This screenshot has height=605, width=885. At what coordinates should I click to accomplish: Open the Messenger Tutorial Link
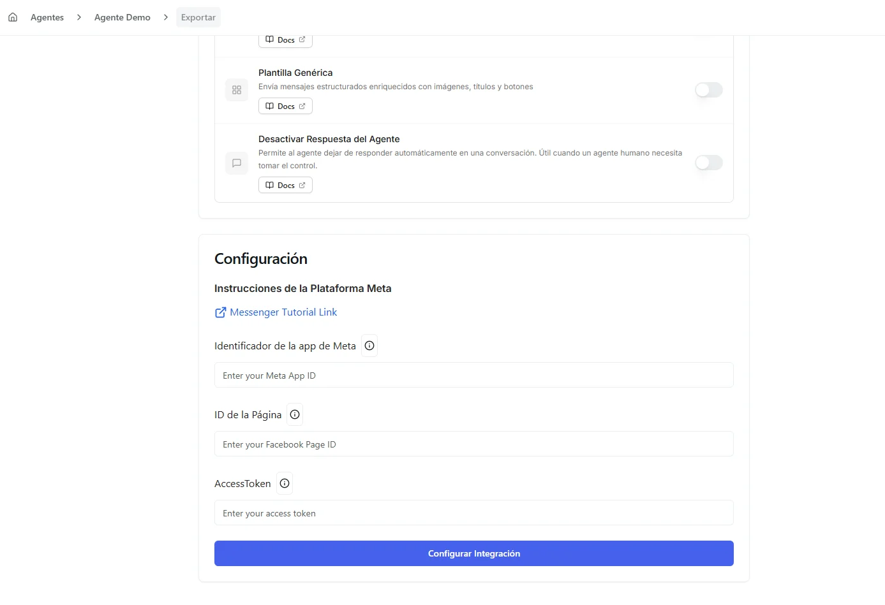pyautogui.click(x=283, y=312)
